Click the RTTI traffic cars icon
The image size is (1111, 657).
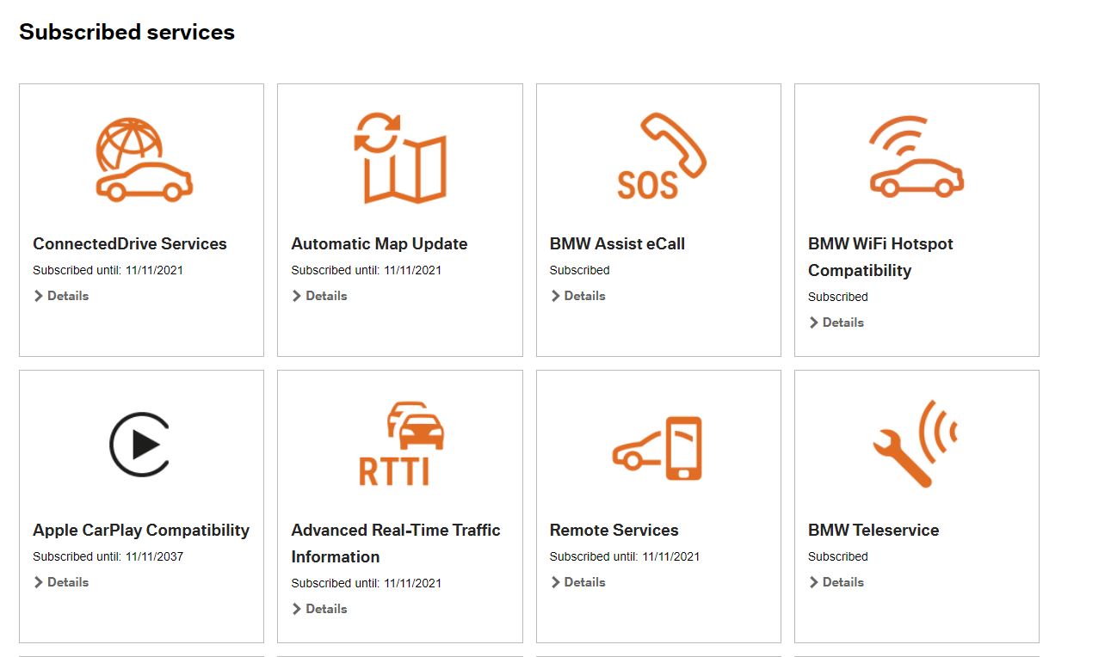[401, 443]
